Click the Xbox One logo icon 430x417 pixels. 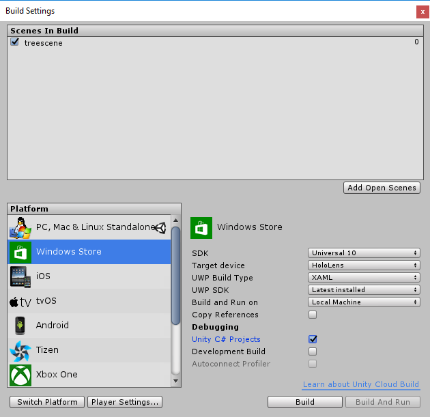(20, 375)
